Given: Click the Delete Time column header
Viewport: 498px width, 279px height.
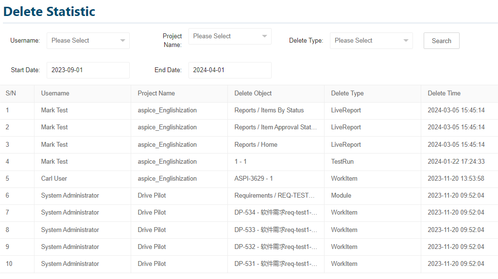Looking at the screenshot, I should tap(444, 93).
